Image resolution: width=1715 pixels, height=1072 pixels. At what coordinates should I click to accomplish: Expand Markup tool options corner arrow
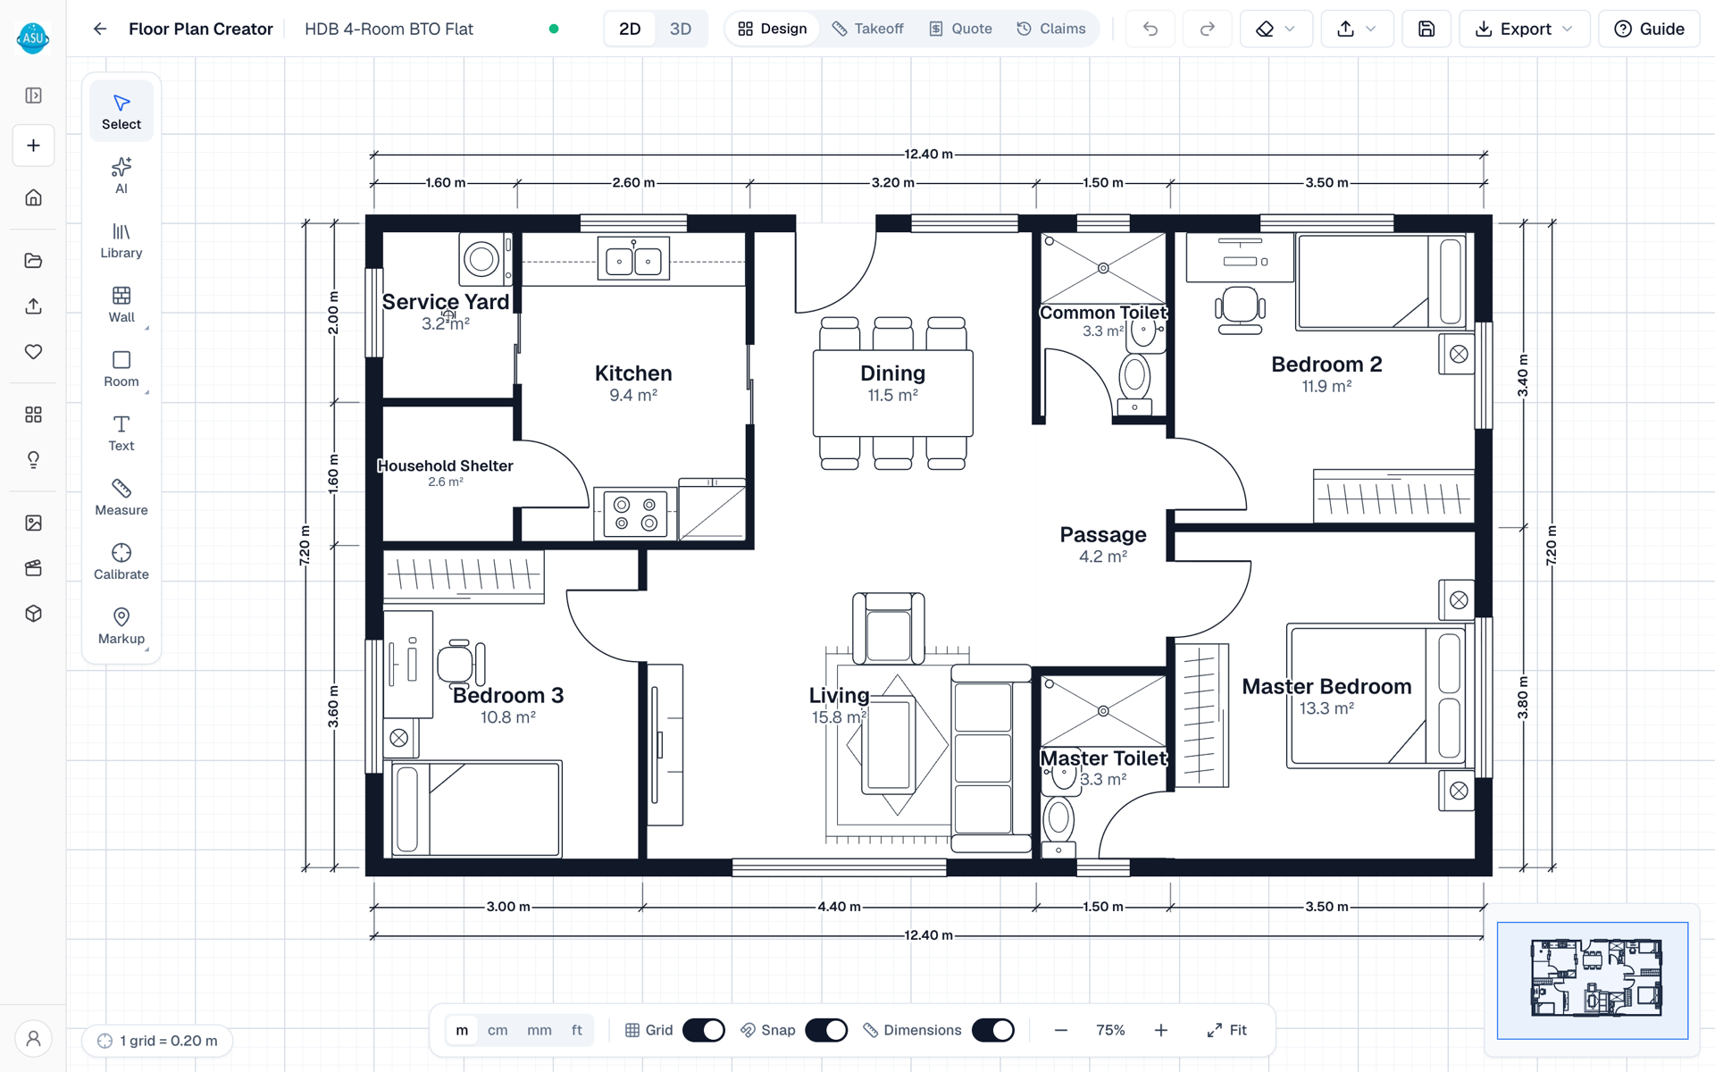147,649
